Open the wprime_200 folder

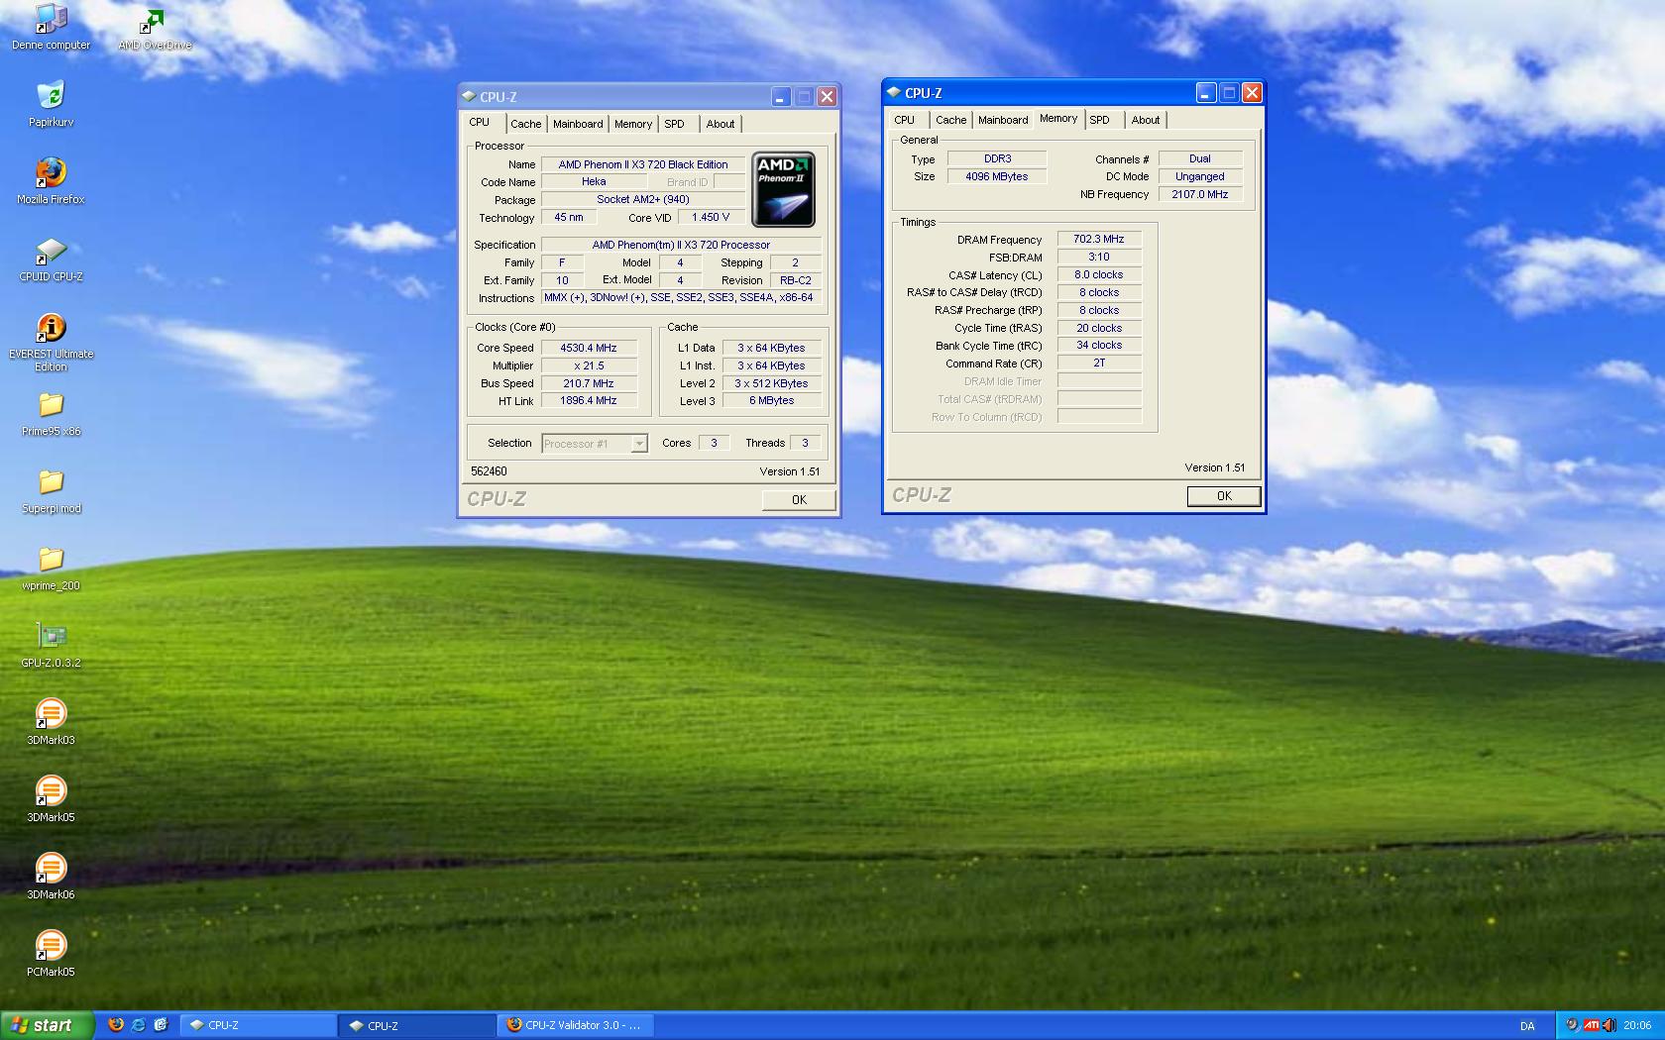pos(51,569)
